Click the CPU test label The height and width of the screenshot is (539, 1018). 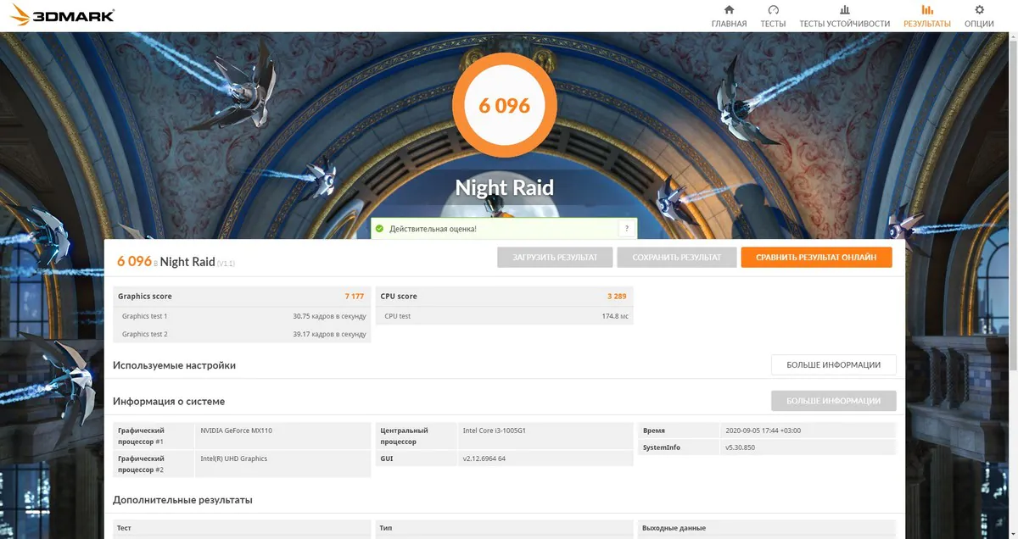coord(397,316)
